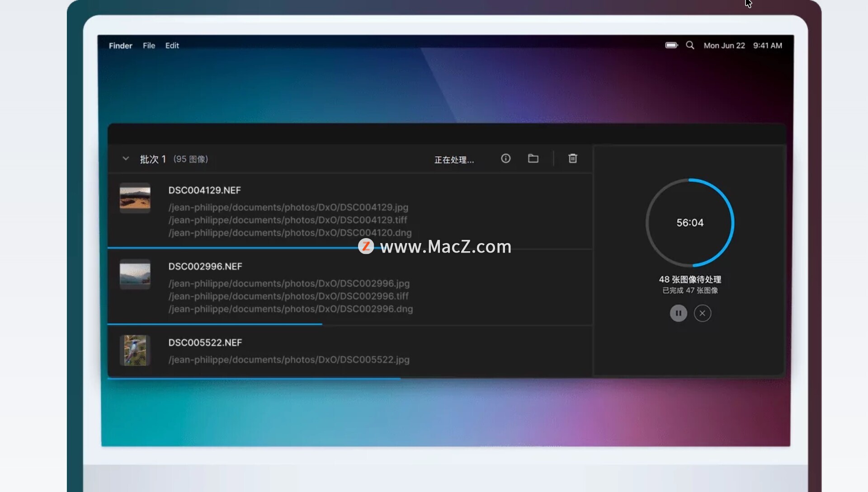Screen dimensions: 868x492
Task: Click the DSC004129.tiff output path
Action: [x=288, y=220]
